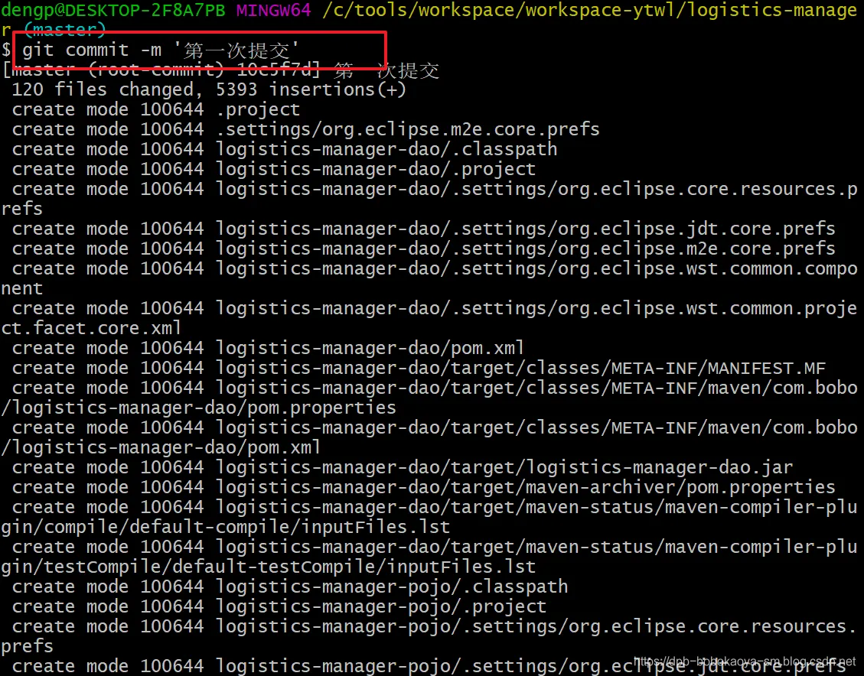864x676 pixels.
Task: Click the root '.settings/org.eclipse.m2e.core.prefs' entry
Action: [x=408, y=129]
